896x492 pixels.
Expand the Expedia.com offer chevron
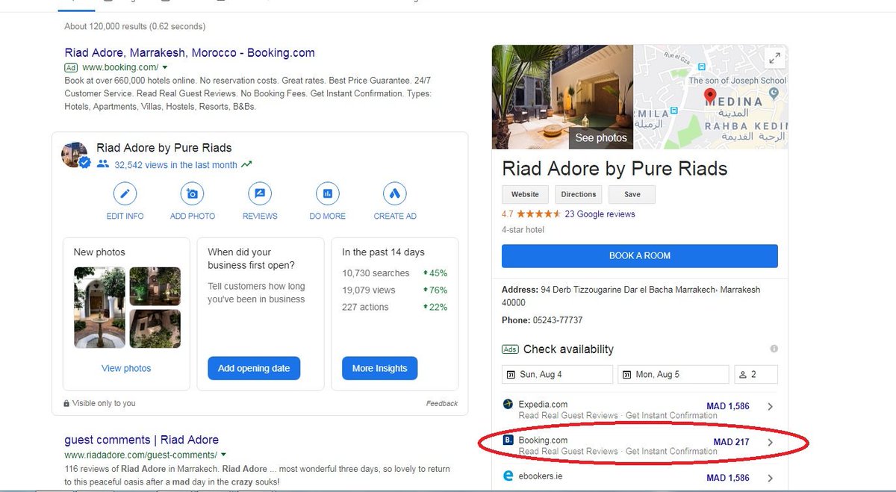tap(771, 407)
